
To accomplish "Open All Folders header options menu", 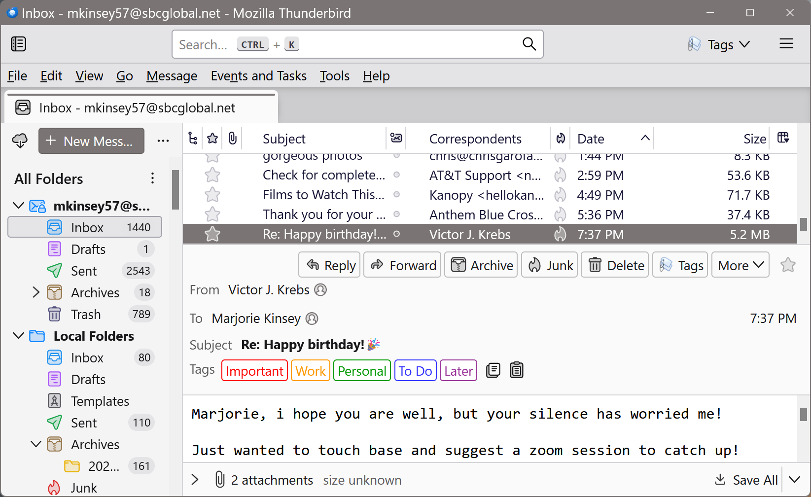I will (x=153, y=178).
